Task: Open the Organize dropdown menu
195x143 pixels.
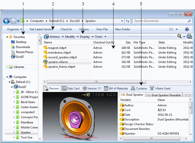Action: (15, 29)
